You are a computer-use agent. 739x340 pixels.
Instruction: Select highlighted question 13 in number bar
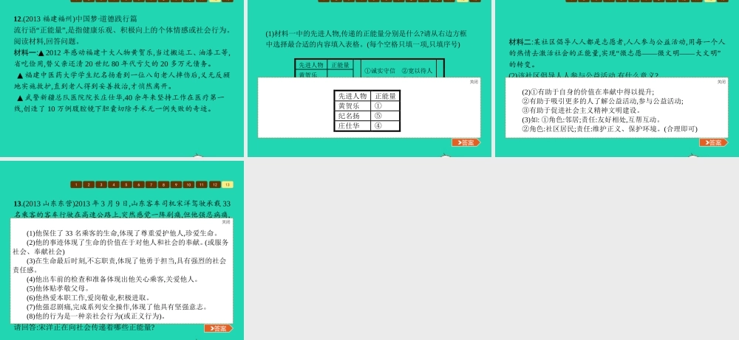coord(227,185)
